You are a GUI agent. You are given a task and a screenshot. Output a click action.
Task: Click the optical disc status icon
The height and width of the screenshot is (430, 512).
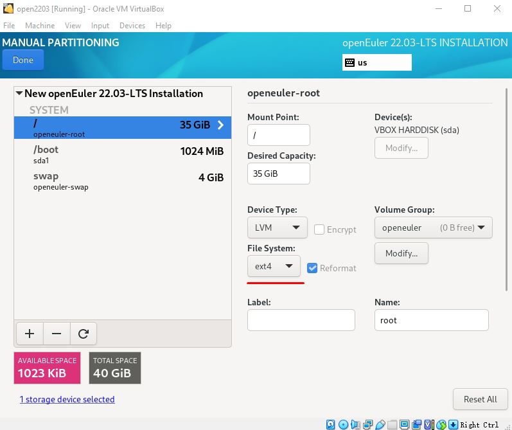click(343, 424)
